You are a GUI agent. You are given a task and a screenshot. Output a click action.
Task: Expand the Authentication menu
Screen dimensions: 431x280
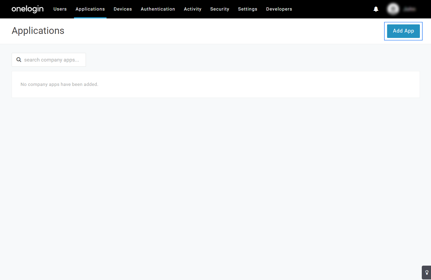pyautogui.click(x=158, y=9)
